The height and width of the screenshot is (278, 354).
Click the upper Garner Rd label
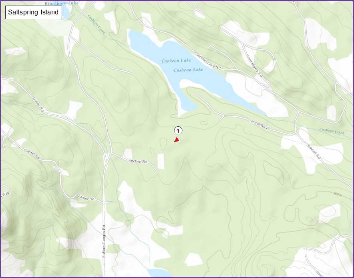[32, 154]
